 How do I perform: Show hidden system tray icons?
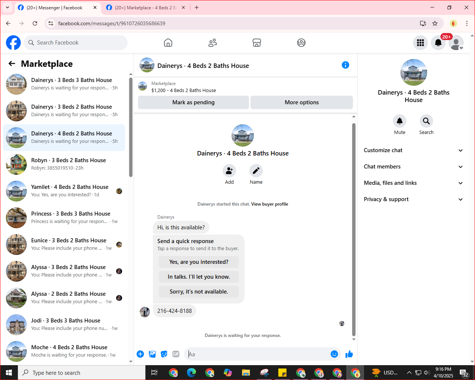(x=409, y=373)
